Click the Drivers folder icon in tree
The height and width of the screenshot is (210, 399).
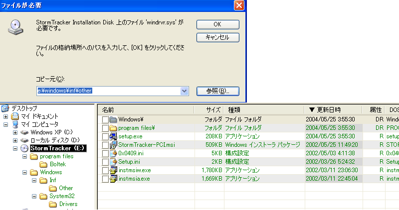[x=53, y=205]
